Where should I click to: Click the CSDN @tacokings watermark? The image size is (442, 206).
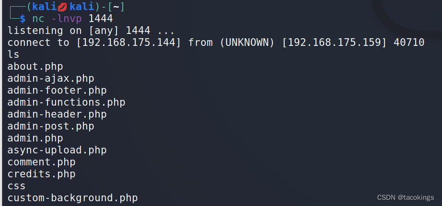tap(406, 197)
